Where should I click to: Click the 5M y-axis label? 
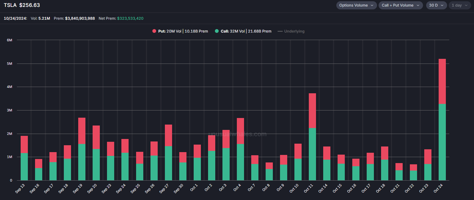click(9, 64)
